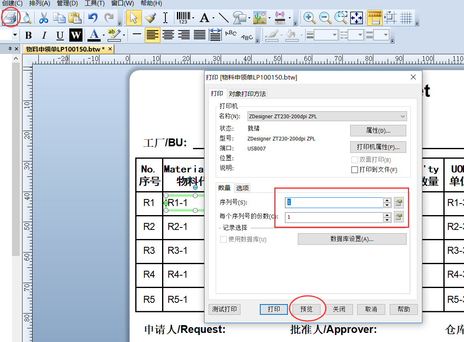Switch to the 对象打印方法 tab
The image size is (464, 342).
tap(247, 94)
